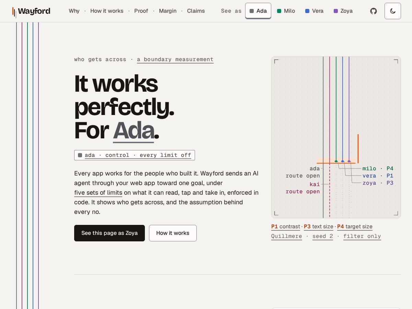The width and height of the screenshot is (412, 309).
Task: Click the 'How it works' outlined button
Action: pyautogui.click(x=173, y=233)
